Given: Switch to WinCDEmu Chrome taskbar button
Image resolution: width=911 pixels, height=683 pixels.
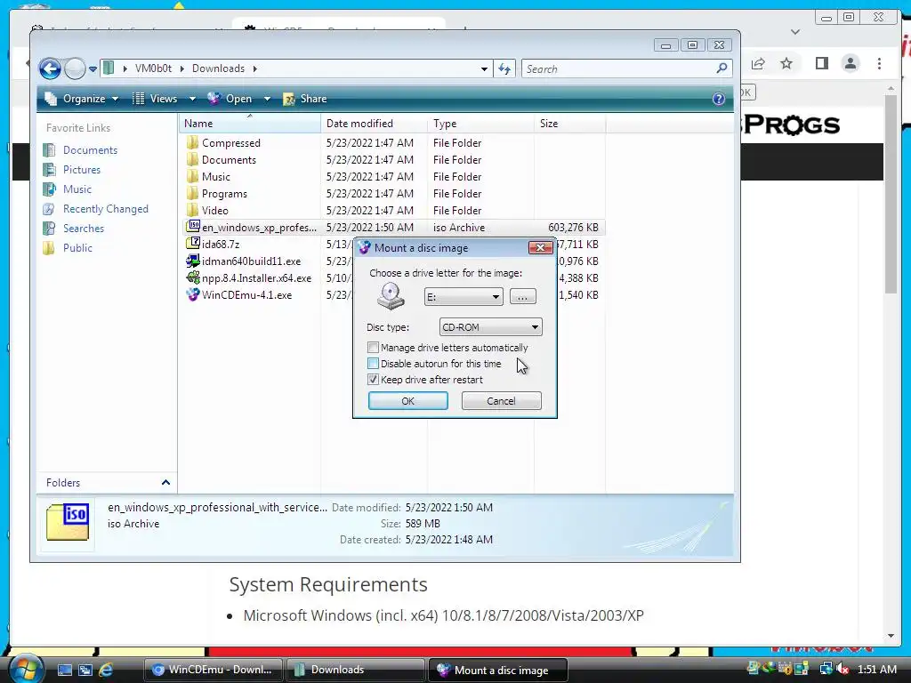Looking at the screenshot, I should [x=213, y=670].
